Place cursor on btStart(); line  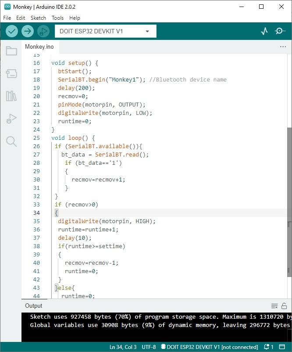click(75, 71)
